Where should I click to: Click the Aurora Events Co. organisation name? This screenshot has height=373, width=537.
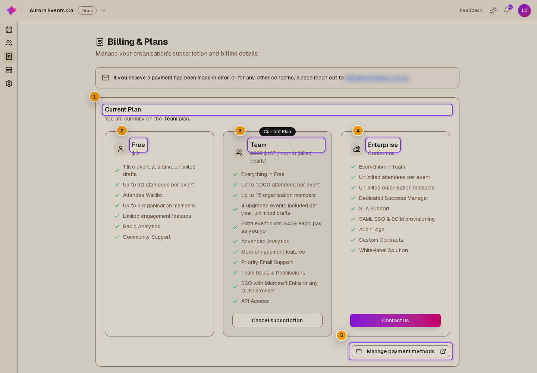(x=52, y=10)
